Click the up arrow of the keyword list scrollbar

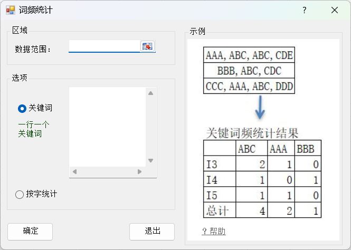tap(150, 93)
